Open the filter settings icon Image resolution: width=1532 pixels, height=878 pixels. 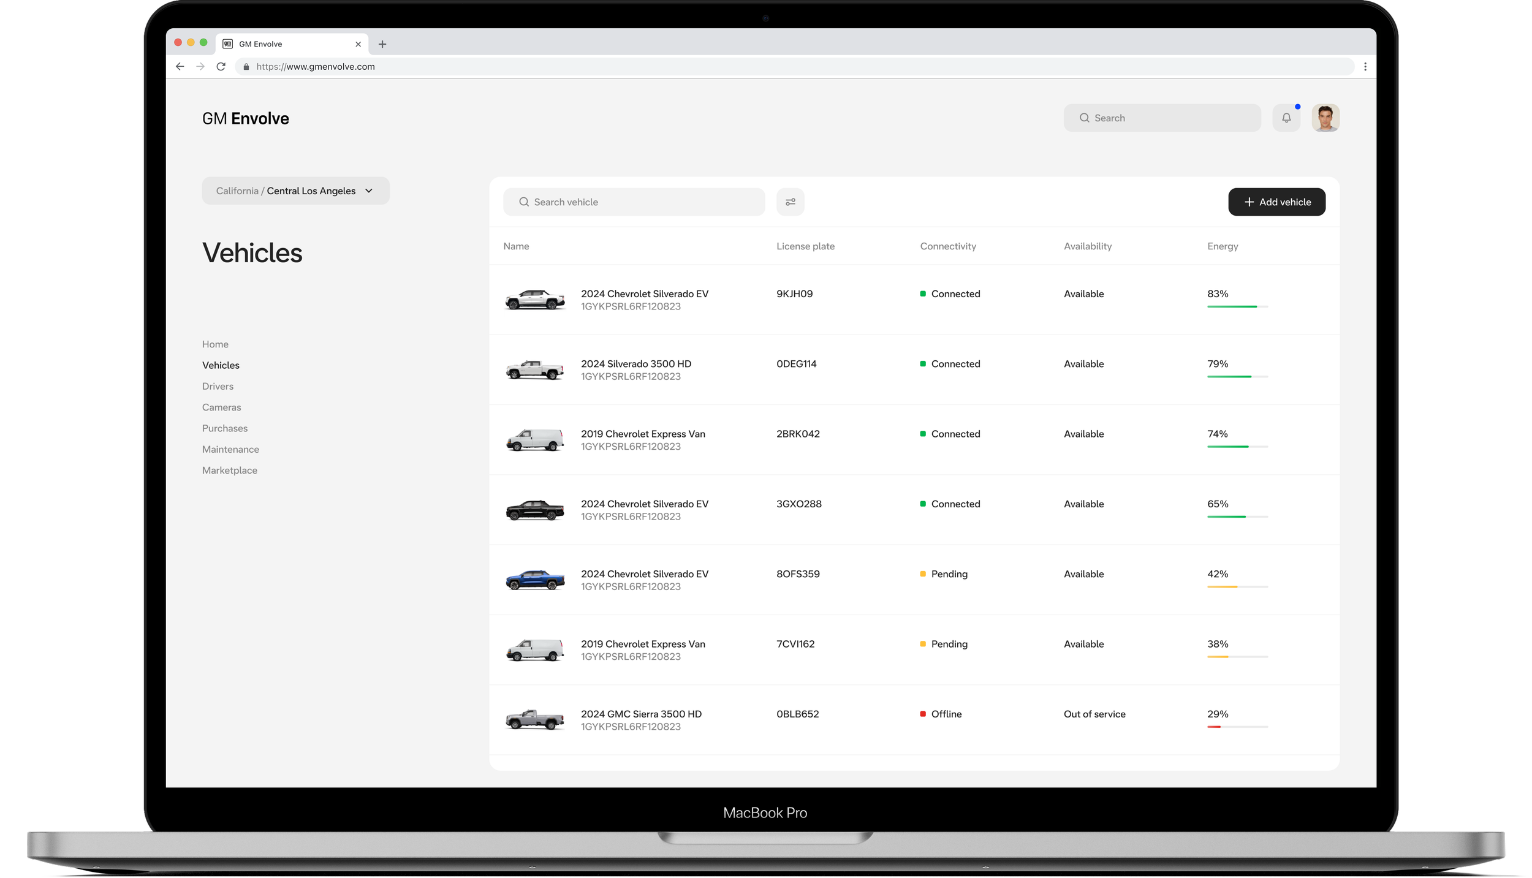(x=790, y=202)
